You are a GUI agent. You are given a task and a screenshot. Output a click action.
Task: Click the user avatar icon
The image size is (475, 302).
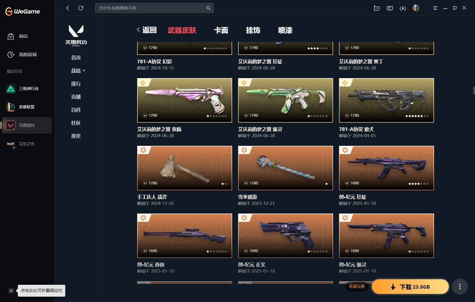416,8
